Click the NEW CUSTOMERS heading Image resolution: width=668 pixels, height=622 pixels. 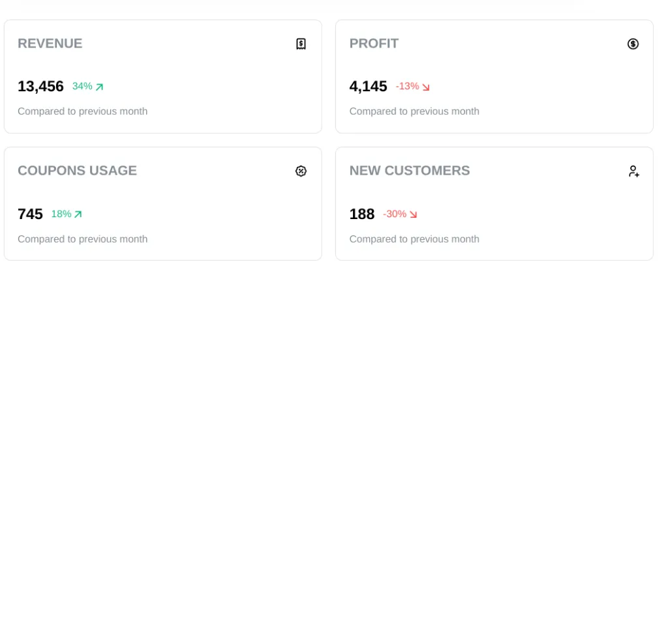(410, 171)
